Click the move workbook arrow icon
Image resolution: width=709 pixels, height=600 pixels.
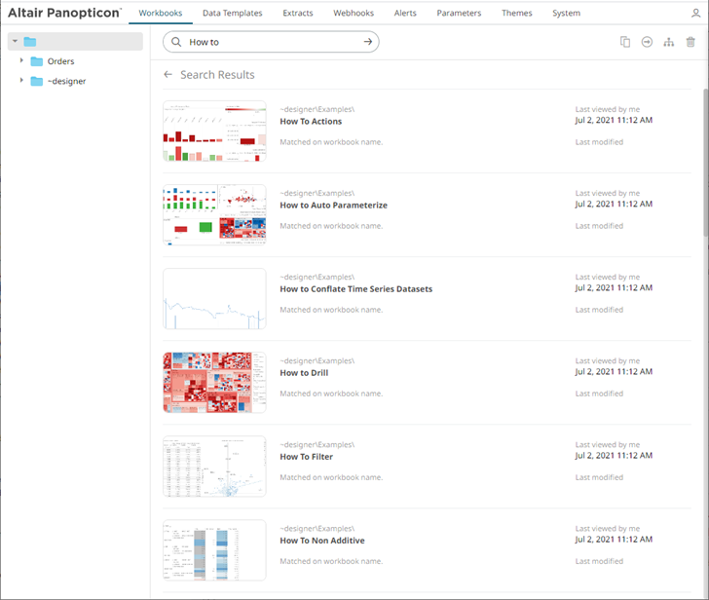647,42
